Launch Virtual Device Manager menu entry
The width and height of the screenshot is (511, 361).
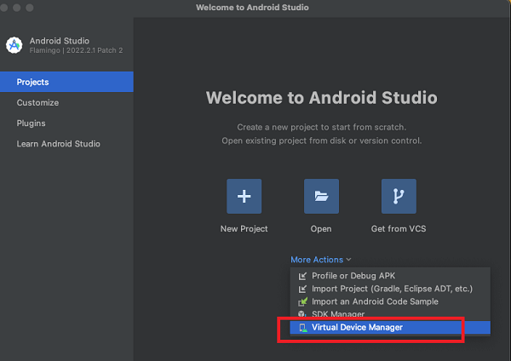tap(390, 328)
